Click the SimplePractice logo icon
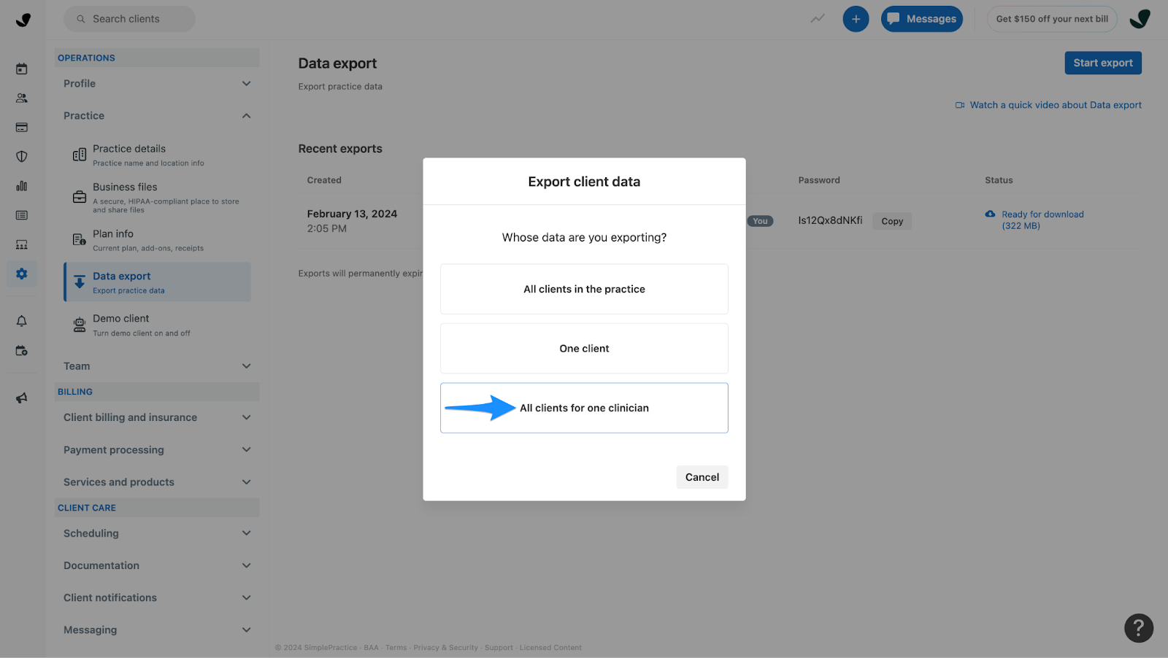This screenshot has height=658, width=1168. tap(23, 20)
